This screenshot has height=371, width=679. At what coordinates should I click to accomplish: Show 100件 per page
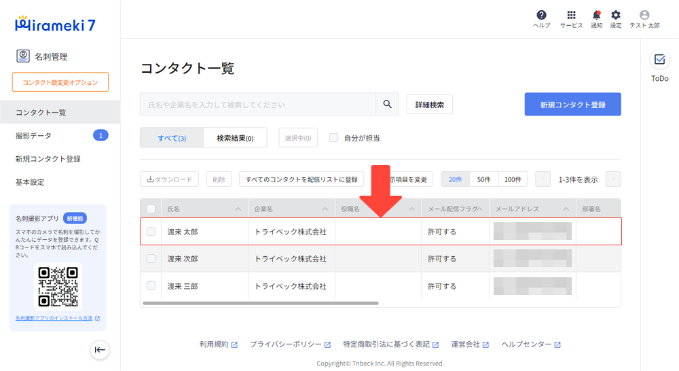tap(513, 179)
